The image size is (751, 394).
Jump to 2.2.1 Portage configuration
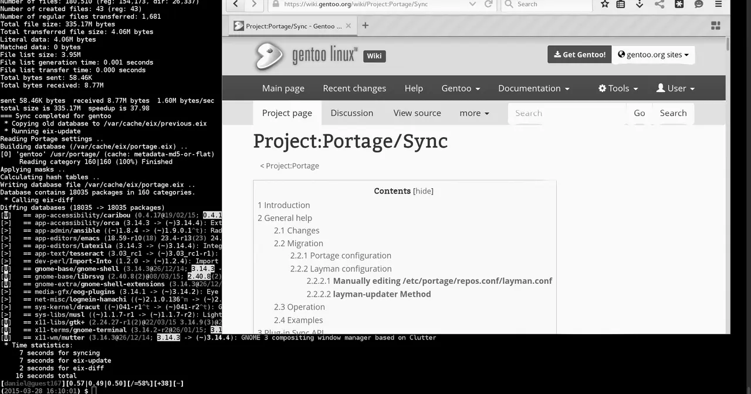(x=340, y=256)
